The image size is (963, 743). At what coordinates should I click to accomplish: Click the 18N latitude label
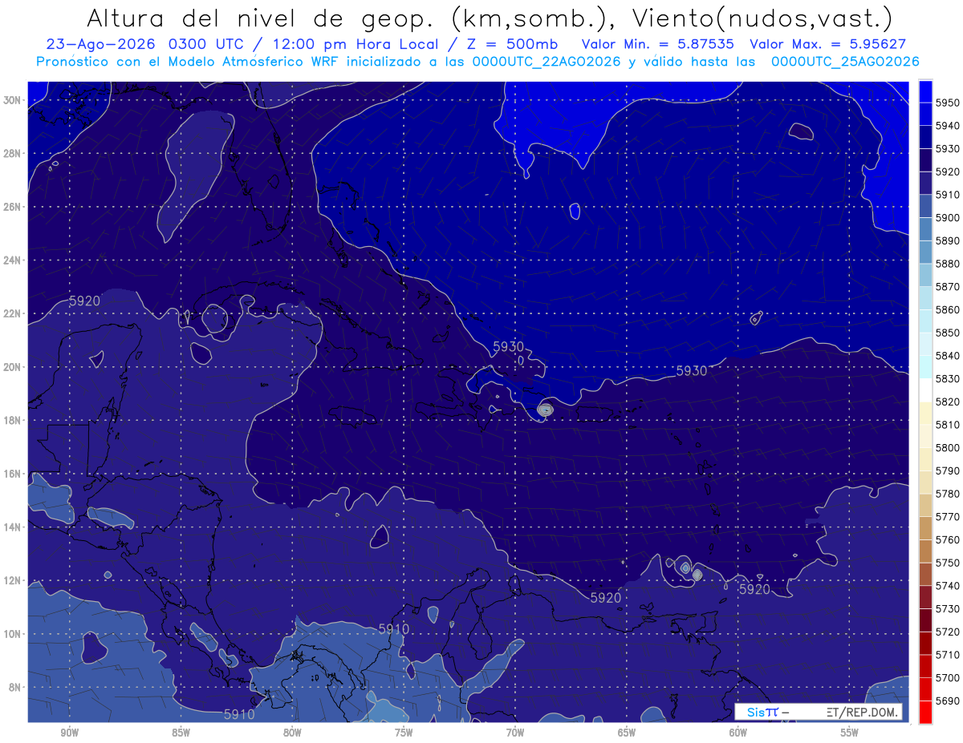click(14, 421)
